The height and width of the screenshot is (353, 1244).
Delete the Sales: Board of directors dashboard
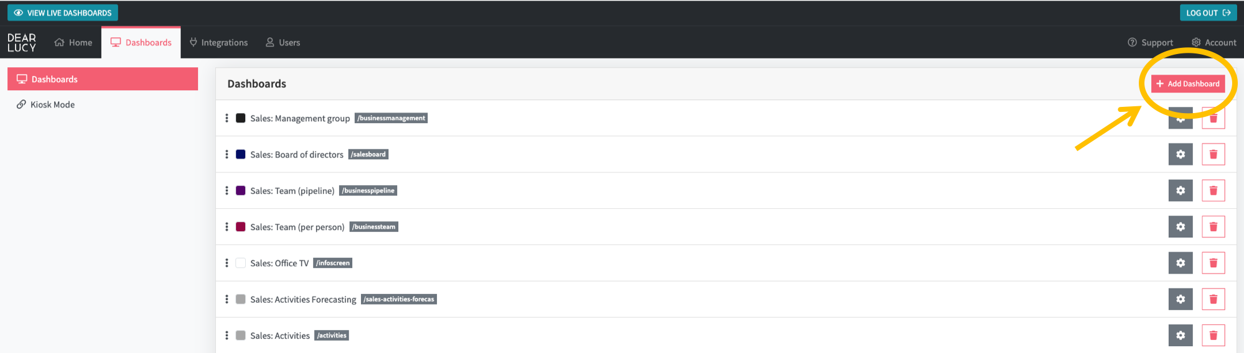1213,154
